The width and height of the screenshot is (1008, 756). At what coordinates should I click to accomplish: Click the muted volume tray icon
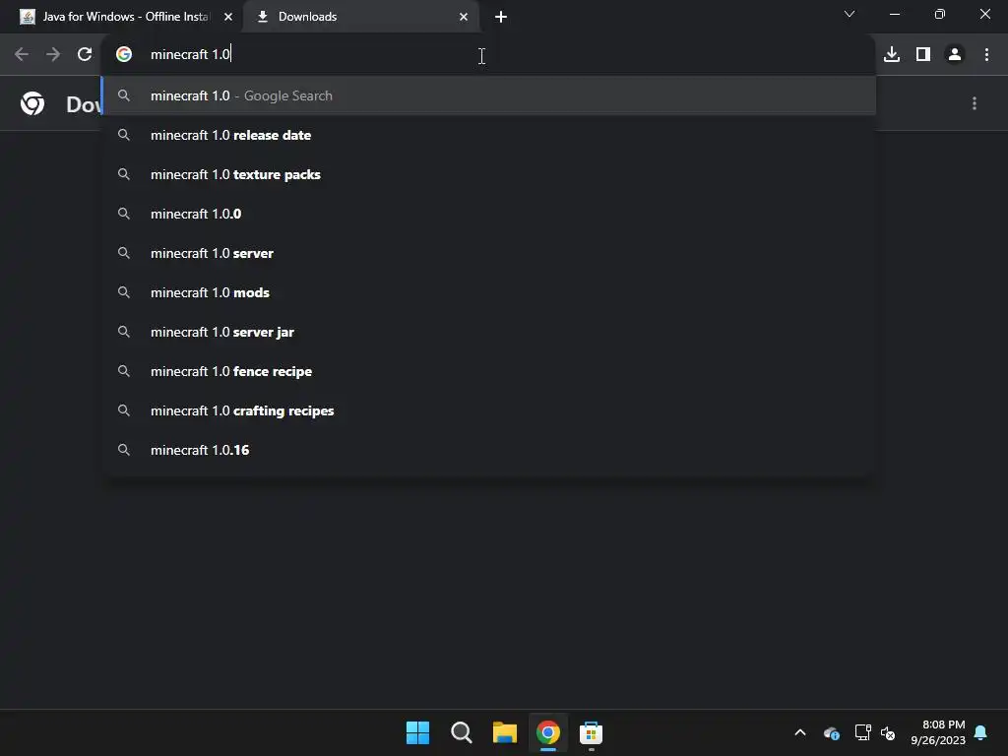tap(888, 732)
